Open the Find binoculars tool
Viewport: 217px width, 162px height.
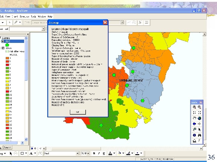tap(199, 135)
